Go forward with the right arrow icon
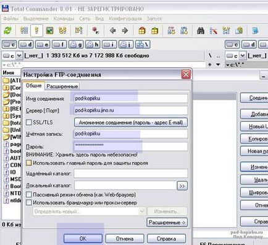Screen dimensions: 268x245 (125, 30)
